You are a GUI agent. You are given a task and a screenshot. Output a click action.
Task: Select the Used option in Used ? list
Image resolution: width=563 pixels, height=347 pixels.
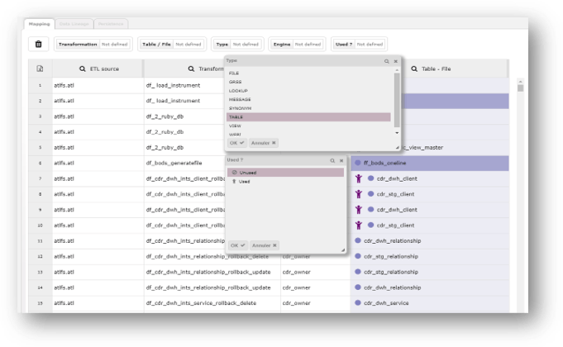pyautogui.click(x=285, y=182)
